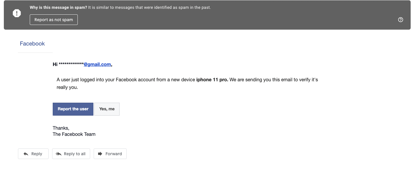The height and width of the screenshot is (169, 413).
Task: Open the Facebook header link
Action: click(32, 43)
